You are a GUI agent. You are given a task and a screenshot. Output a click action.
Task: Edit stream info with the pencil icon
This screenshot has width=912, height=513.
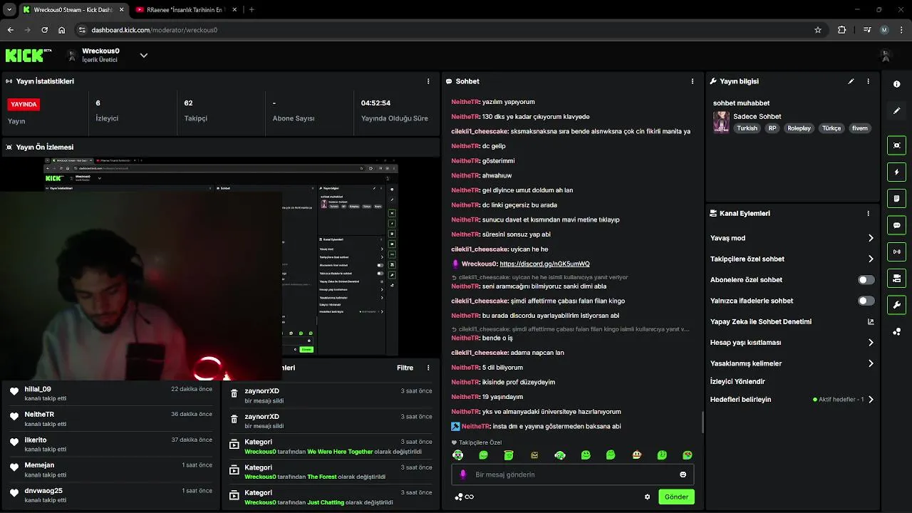point(851,81)
